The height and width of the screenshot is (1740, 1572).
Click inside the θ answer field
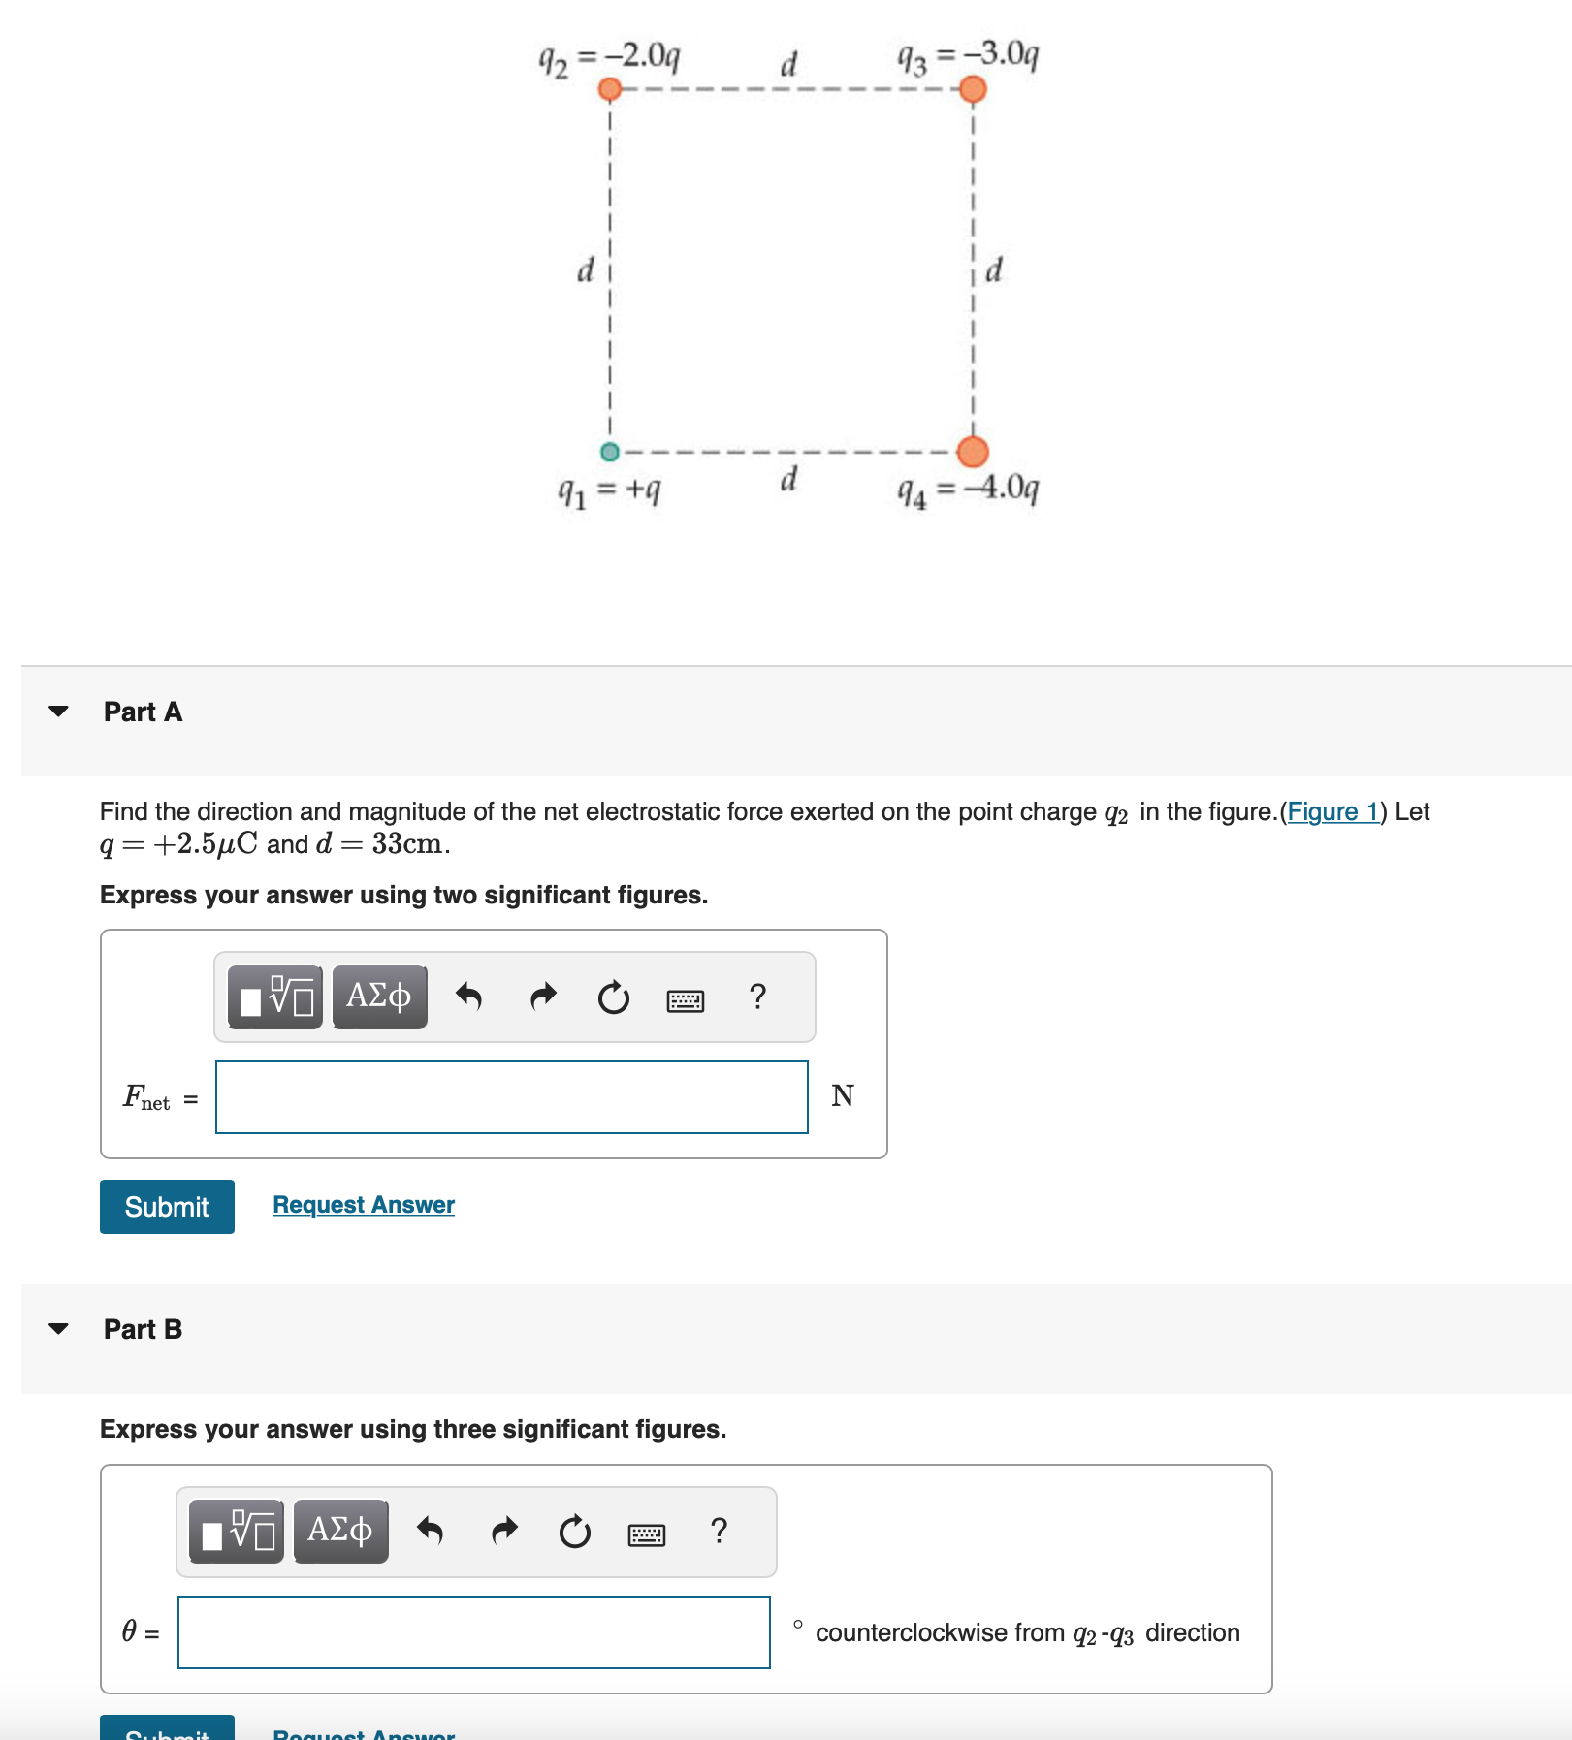pos(473,1632)
